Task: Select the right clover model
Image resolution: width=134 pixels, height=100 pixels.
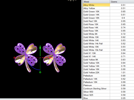Action: tap(54, 57)
